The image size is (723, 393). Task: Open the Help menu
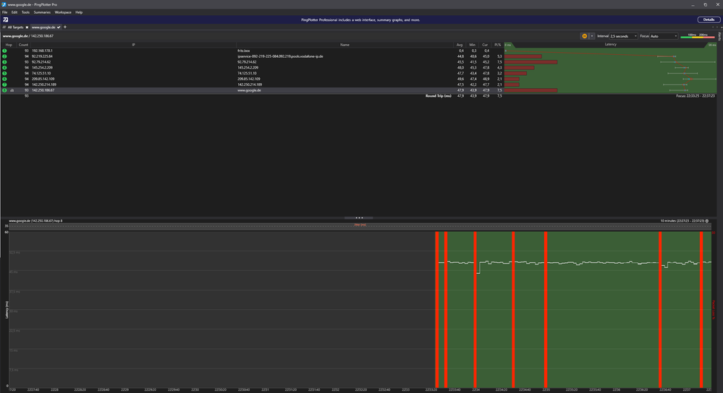79,12
